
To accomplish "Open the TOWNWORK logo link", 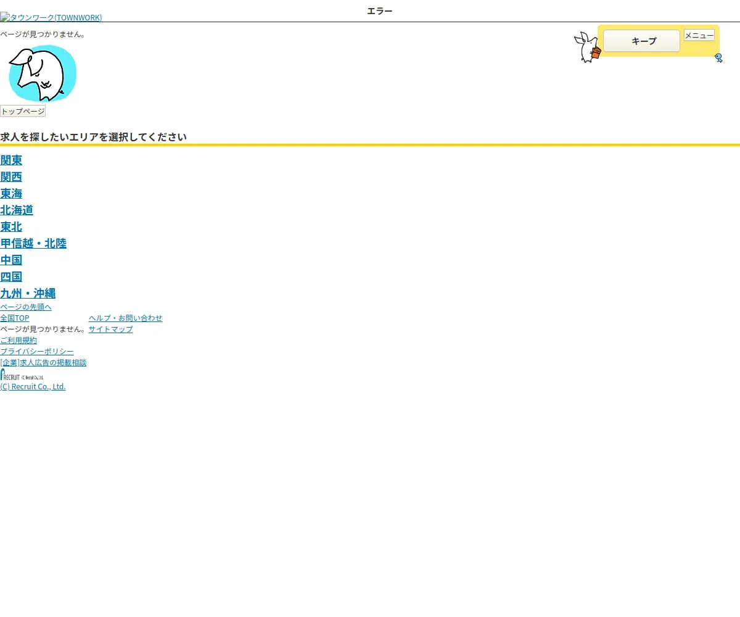I will click(51, 17).
